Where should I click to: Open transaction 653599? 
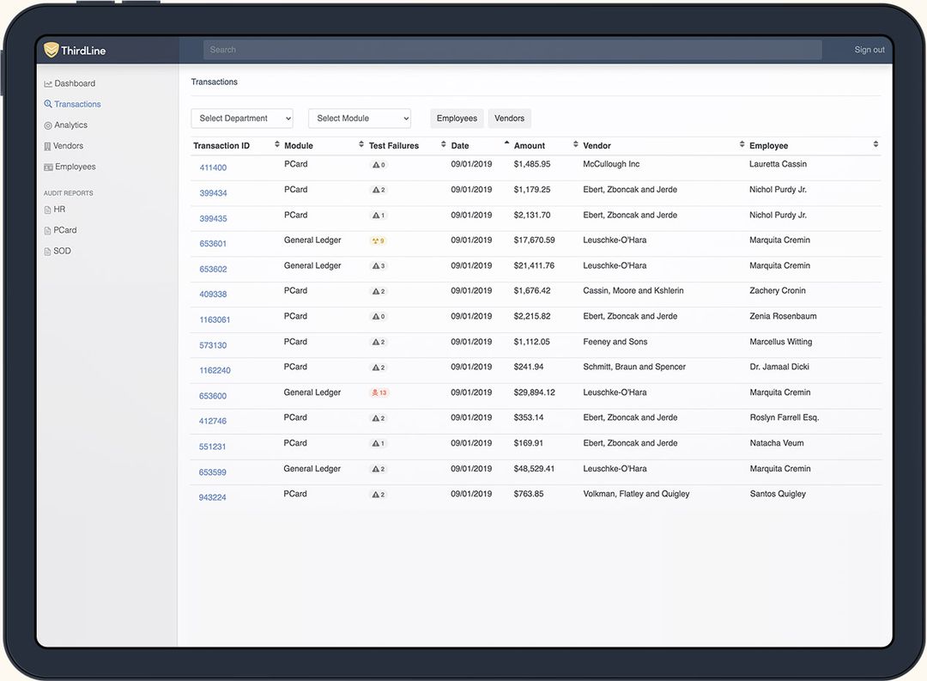(x=212, y=472)
